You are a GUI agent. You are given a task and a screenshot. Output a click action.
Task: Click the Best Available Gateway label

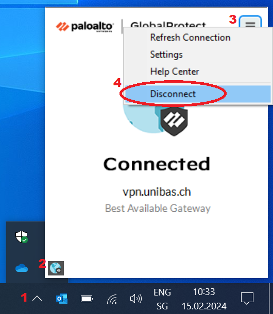coord(158,209)
